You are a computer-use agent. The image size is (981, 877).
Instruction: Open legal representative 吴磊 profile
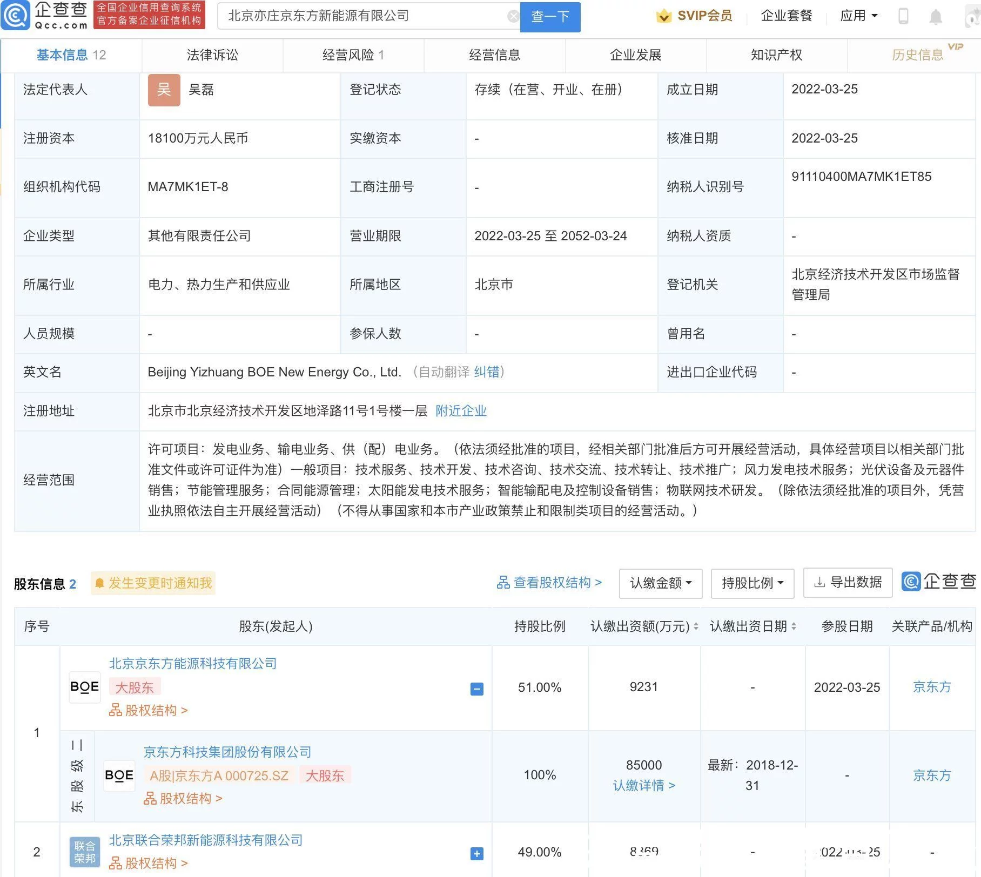pos(201,90)
